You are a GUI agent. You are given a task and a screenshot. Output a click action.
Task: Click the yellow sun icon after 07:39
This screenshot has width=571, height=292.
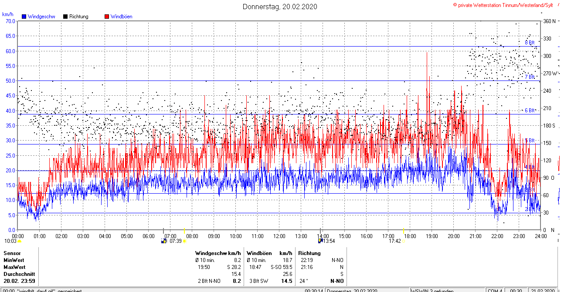184,241
